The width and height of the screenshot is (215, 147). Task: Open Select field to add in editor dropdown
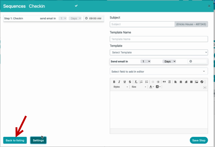[x=159, y=71]
